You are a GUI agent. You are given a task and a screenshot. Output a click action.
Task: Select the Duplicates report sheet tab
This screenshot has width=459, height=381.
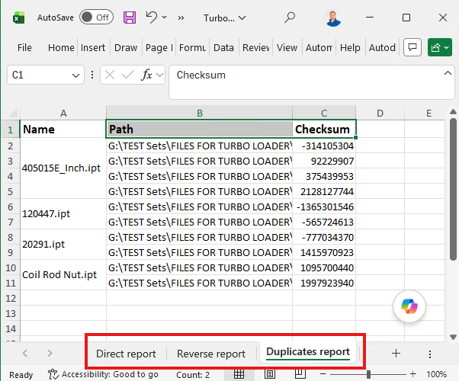308,352
